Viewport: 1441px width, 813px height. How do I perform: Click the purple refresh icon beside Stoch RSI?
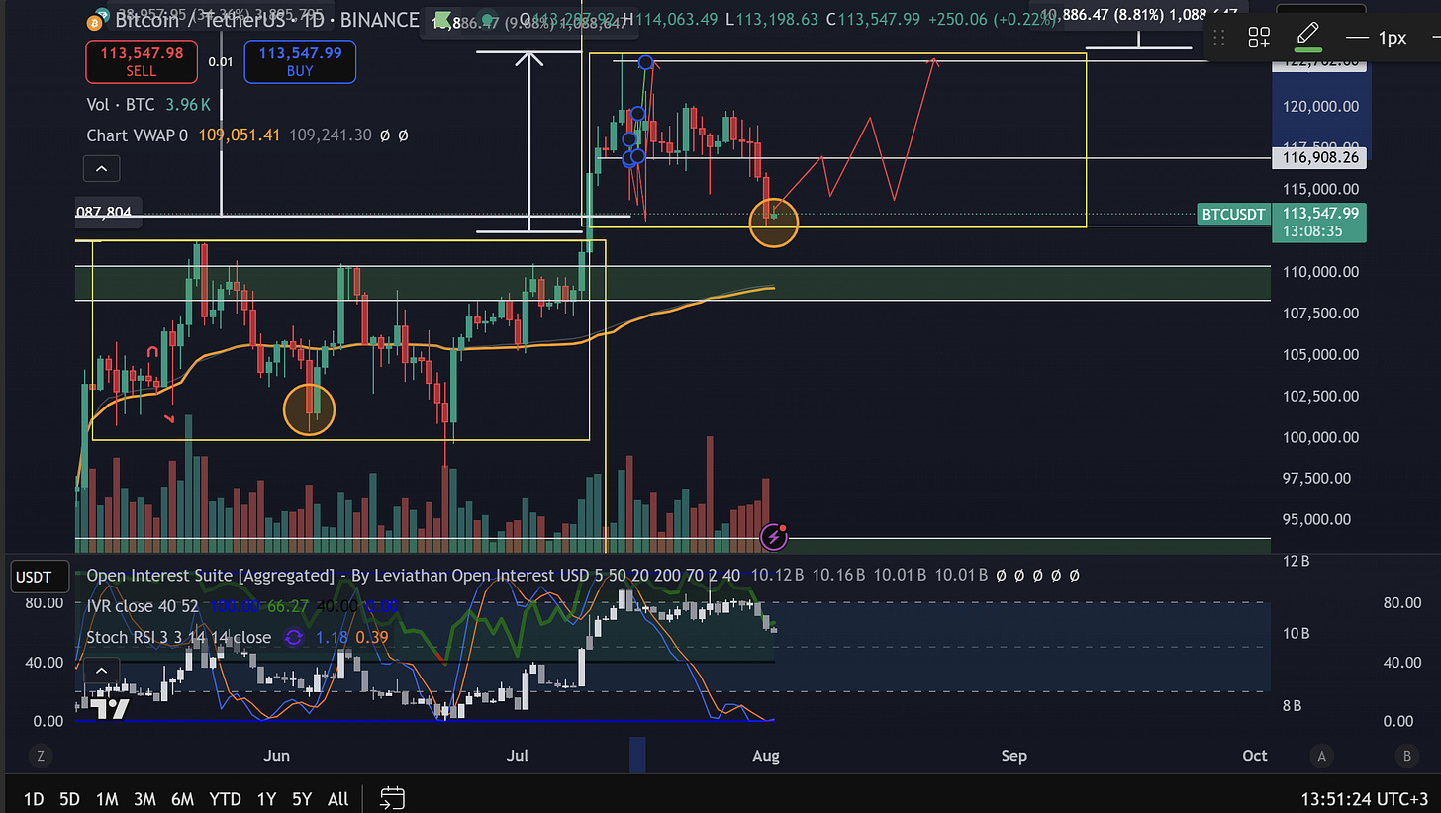[x=294, y=638]
